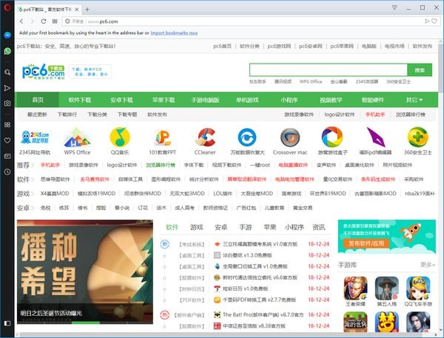
Task: Click the purple pen PDF editor icon
Action: click(x=375, y=137)
